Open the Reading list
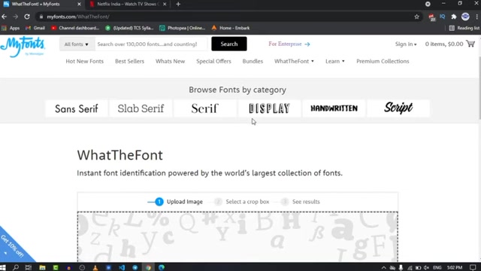The image size is (481, 271). tap(464, 28)
